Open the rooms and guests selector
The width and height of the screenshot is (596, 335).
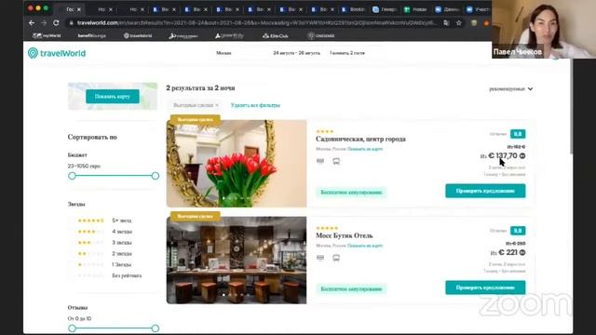pyautogui.click(x=347, y=53)
